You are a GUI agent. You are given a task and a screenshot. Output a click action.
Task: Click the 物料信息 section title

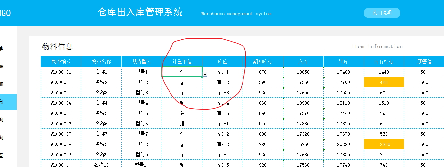click(x=57, y=47)
